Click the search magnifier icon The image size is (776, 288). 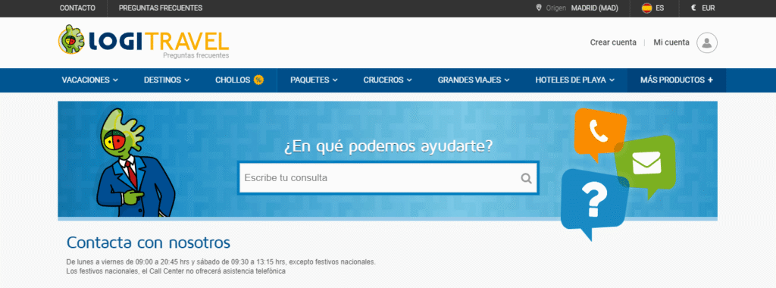(x=526, y=178)
